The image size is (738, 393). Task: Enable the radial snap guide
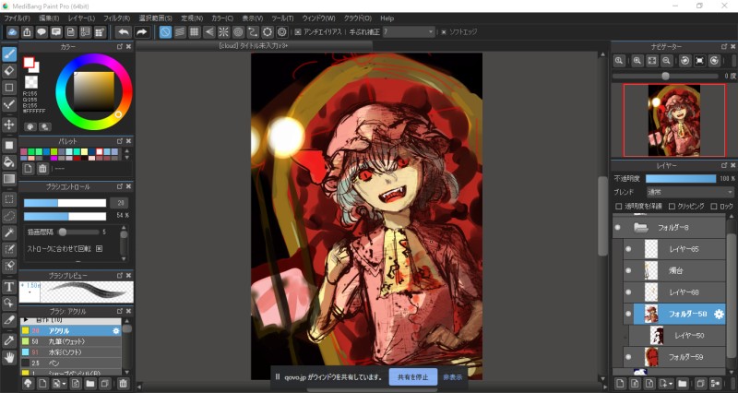pos(223,32)
